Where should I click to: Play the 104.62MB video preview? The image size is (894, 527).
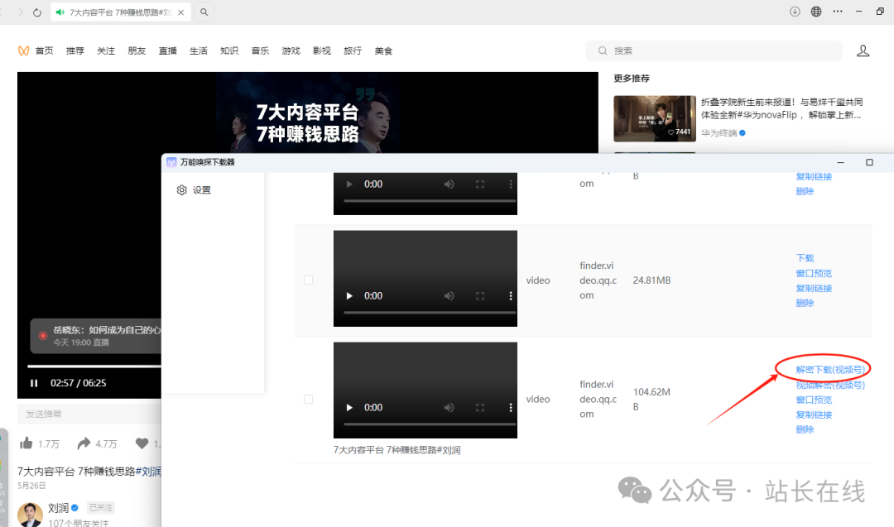pyautogui.click(x=349, y=407)
